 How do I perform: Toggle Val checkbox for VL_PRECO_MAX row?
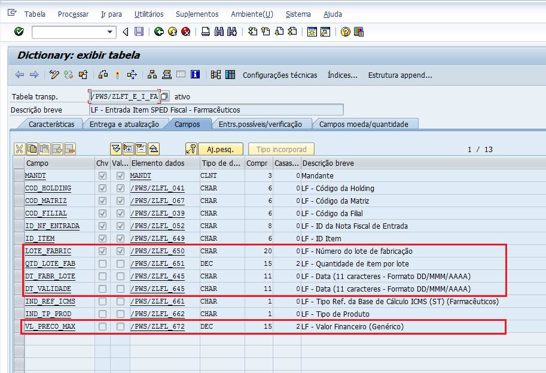pos(121,327)
